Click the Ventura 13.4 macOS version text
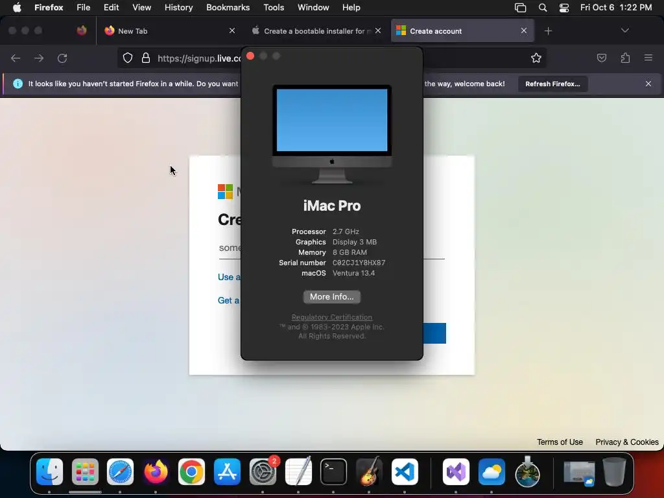 [353, 273]
